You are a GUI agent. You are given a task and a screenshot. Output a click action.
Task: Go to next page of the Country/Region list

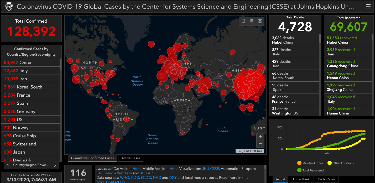[x=55, y=165]
